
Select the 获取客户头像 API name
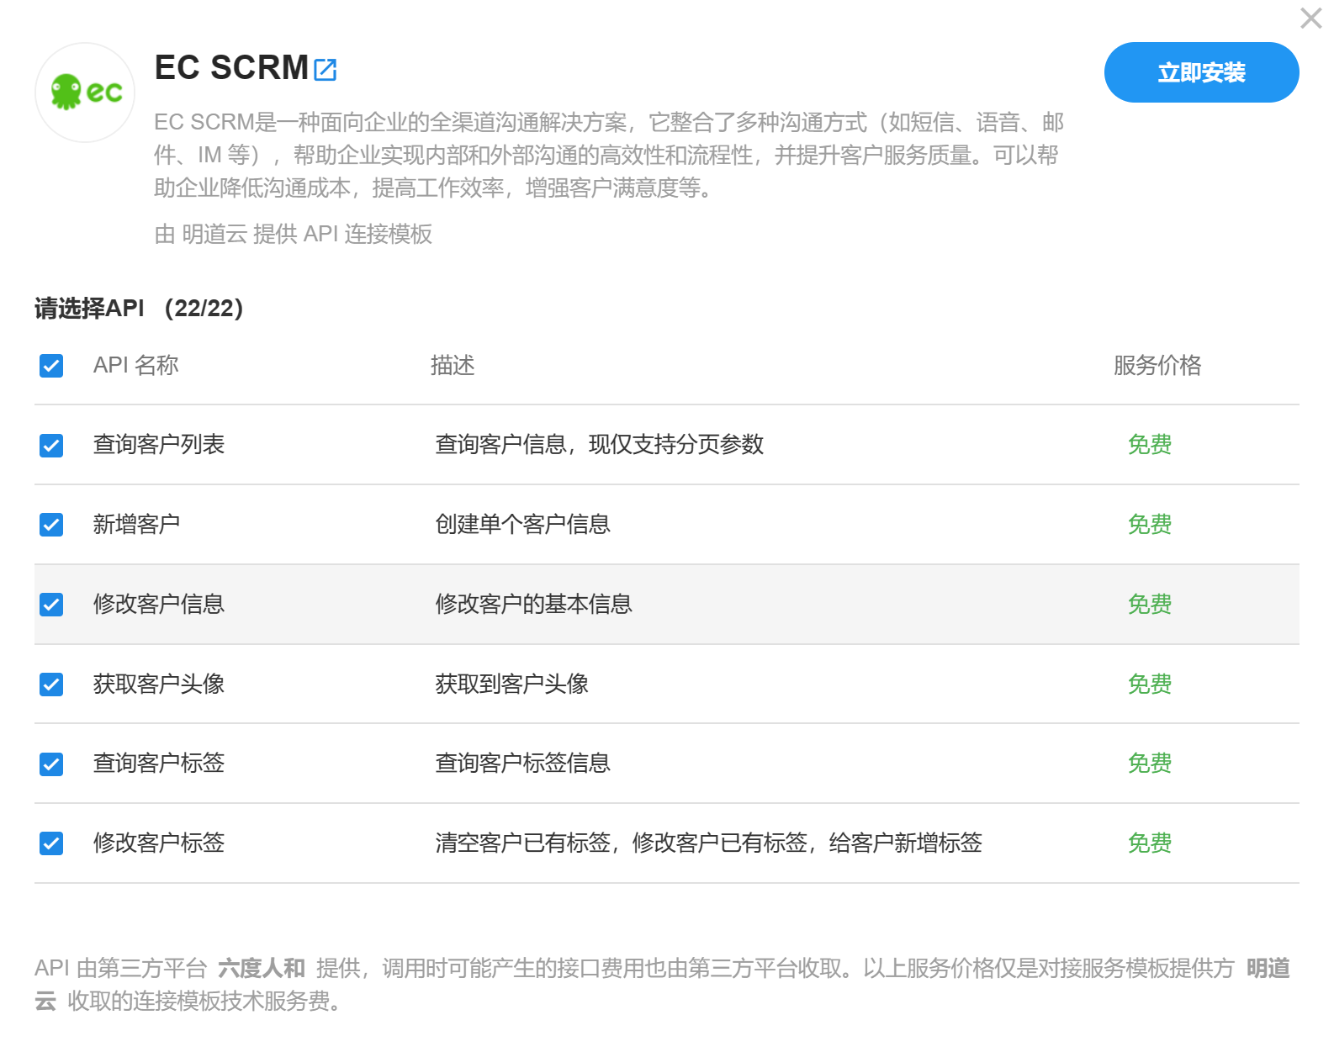tap(159, 684)
